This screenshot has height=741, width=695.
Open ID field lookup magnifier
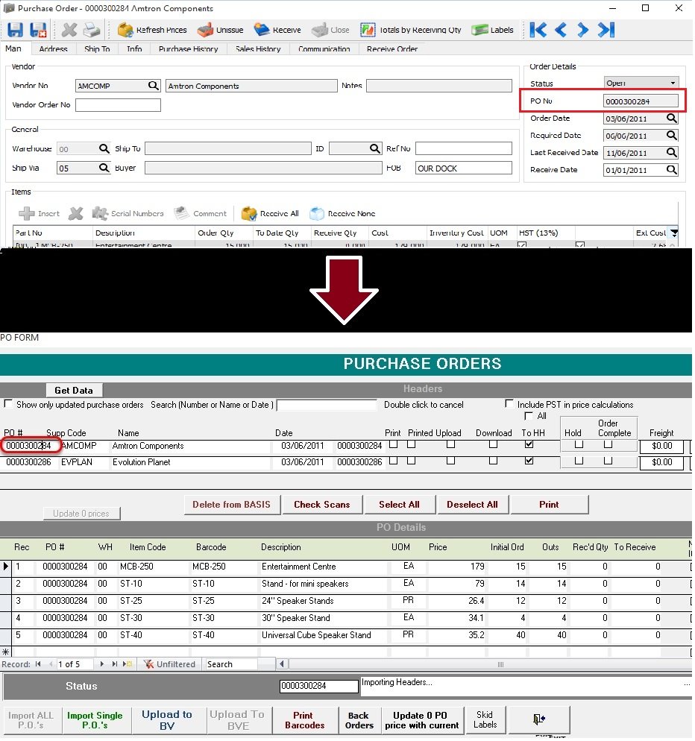click(x=375, y=149)
